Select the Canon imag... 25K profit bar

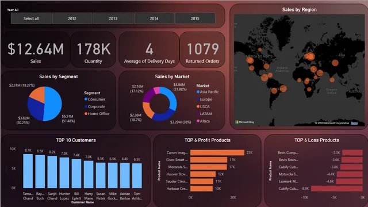[x=217, y=152]
